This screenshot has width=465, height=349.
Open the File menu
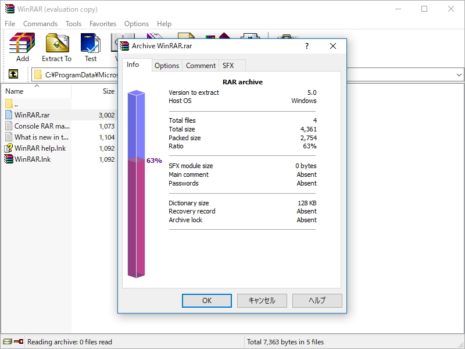tap(10, 24)
